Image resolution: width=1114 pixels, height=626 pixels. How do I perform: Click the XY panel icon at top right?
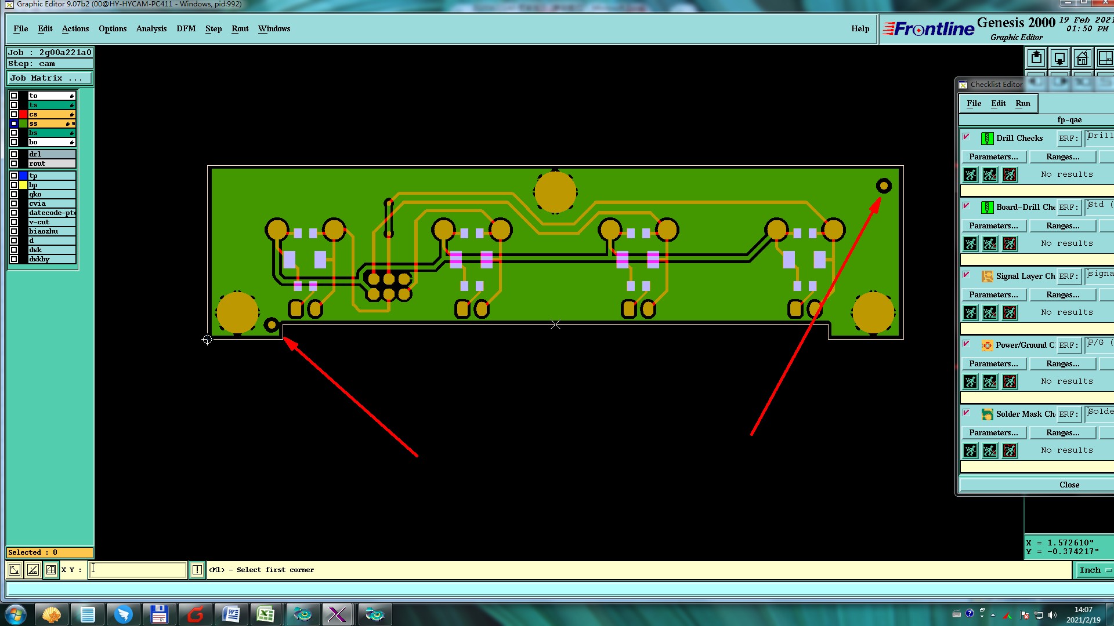click(x=1105, y=59)
